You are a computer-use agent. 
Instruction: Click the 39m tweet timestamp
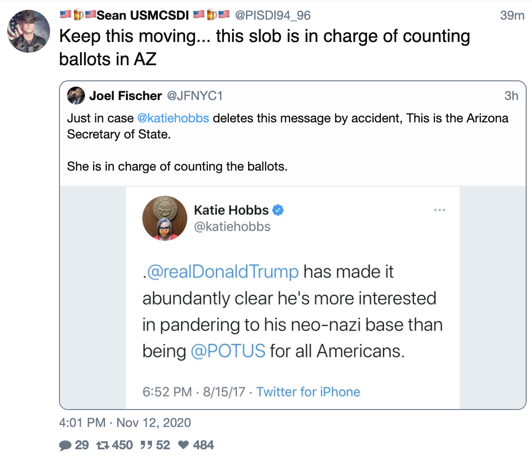[512, 15]
